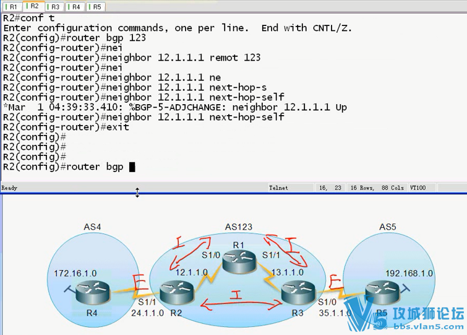Click the 'next-hop-s' partial command line
Screen dimensions: 467x335
[135, 87]
